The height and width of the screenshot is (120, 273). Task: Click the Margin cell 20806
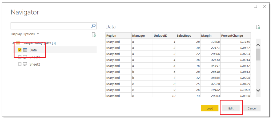tap(210, 54)
